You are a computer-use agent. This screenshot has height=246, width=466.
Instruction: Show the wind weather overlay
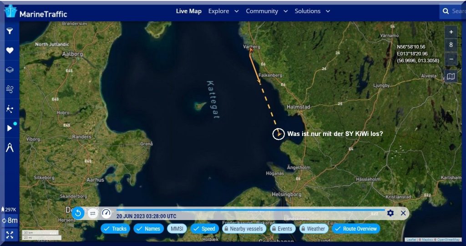10,90
